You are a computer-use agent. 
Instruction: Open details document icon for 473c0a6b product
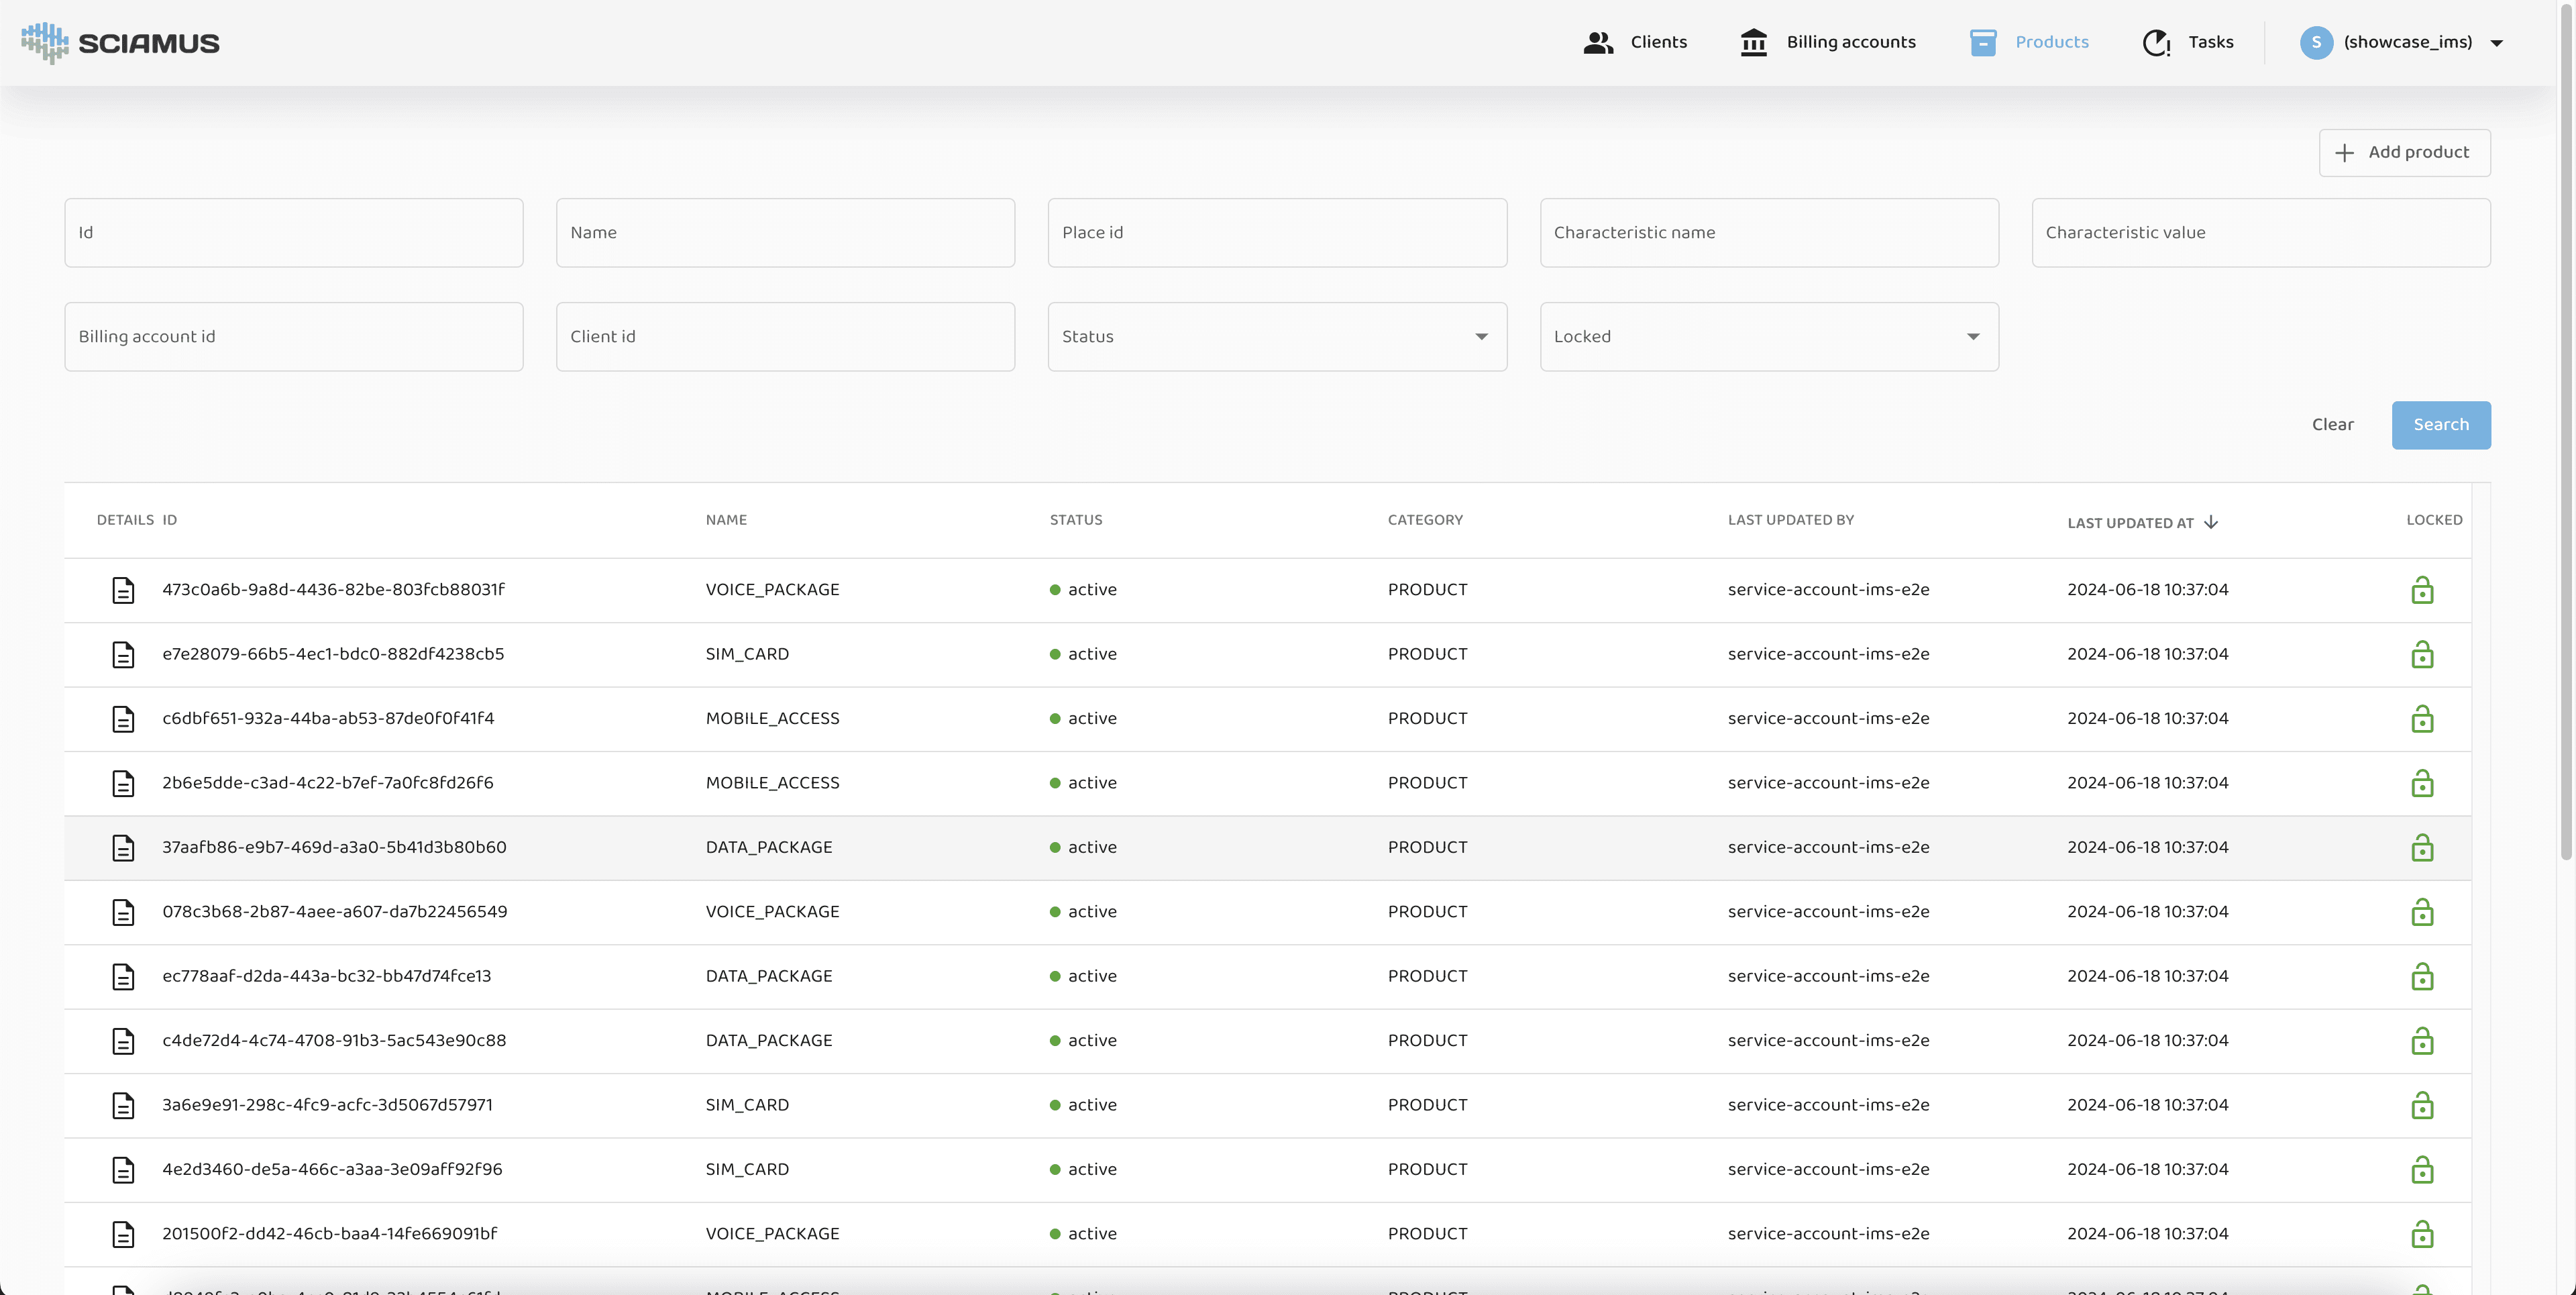pyautogui.click(x=123, y=590)
